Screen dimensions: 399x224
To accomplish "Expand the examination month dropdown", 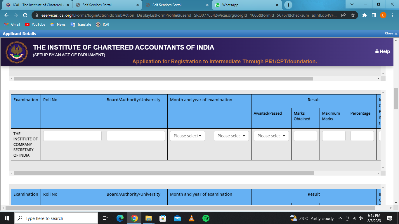I will click(x=187, y=136).
